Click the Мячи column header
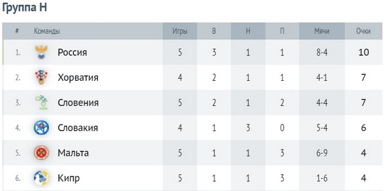 click(322, 31)
